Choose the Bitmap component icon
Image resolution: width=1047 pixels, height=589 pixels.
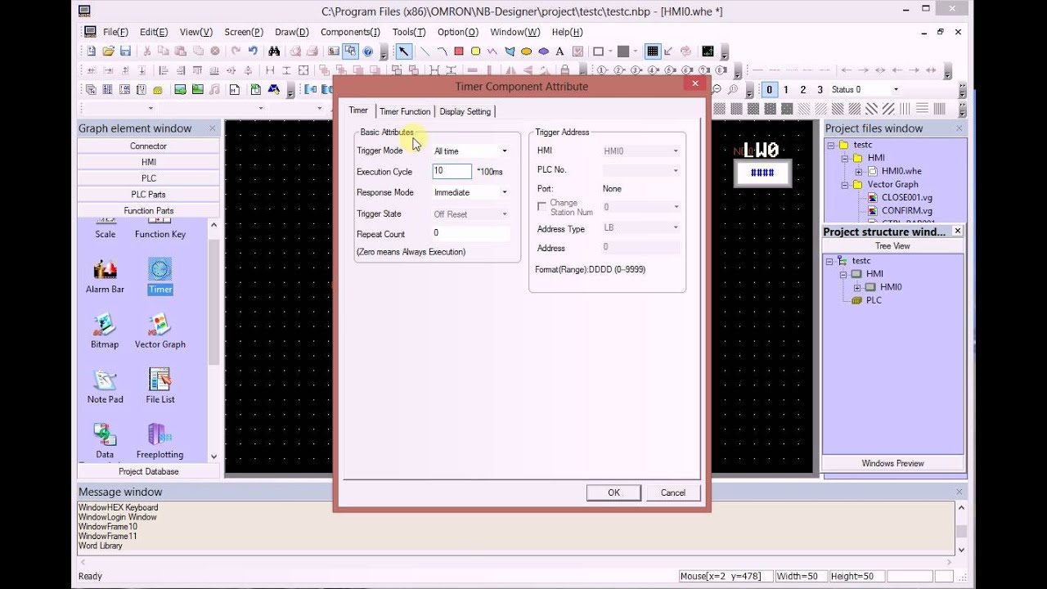coord(105,325)
